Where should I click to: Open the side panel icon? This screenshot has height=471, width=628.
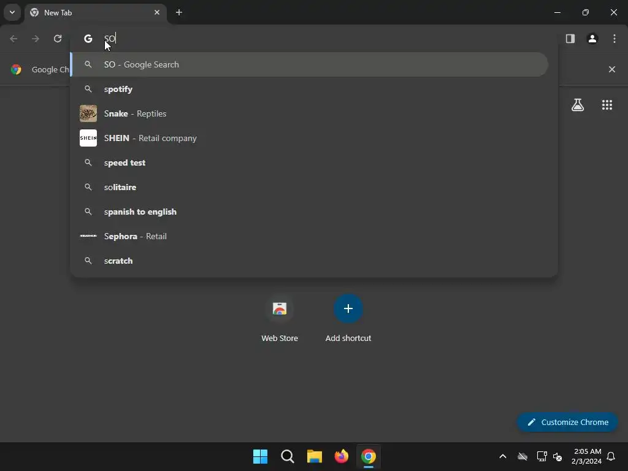click(570, 39)
